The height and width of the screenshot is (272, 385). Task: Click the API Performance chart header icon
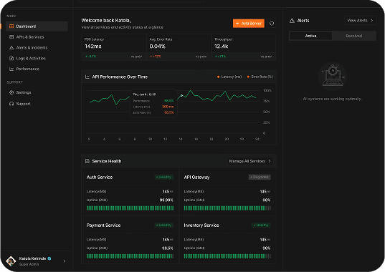click(87, 77)
